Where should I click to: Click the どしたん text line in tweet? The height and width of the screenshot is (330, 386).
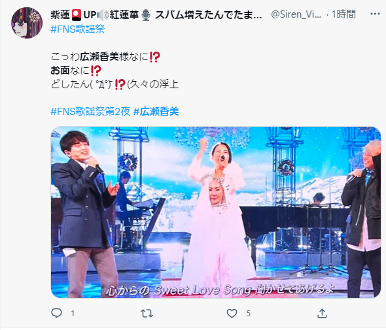(x=114, y=84)
